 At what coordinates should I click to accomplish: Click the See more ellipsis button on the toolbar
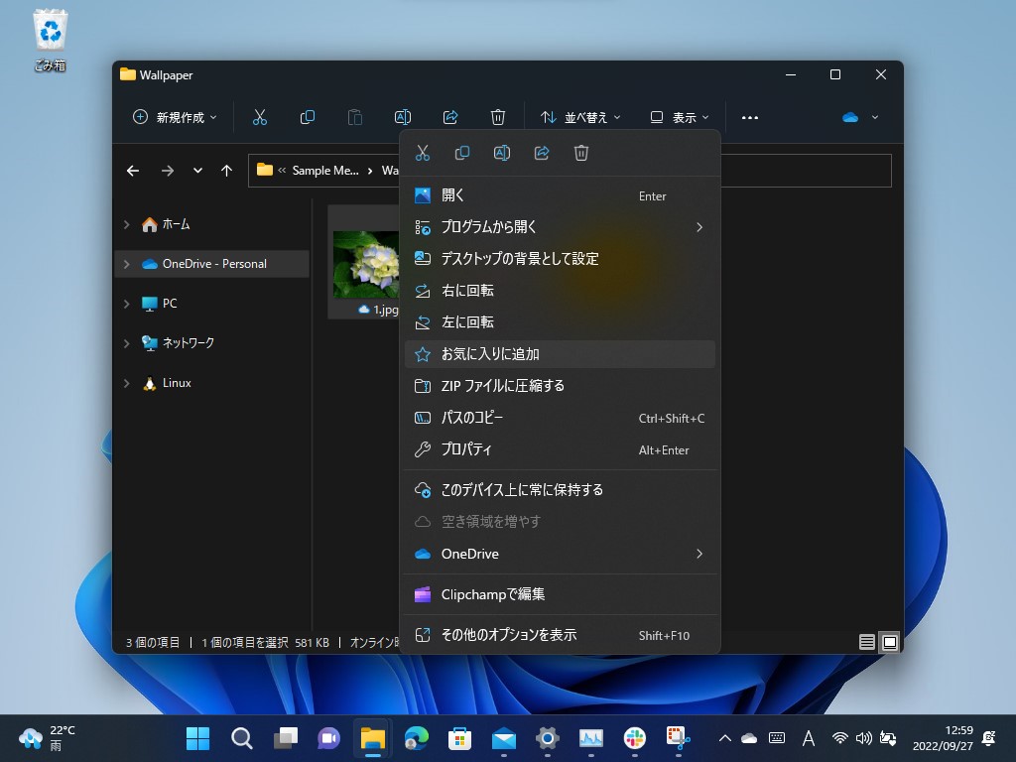(x=749, y=117)
